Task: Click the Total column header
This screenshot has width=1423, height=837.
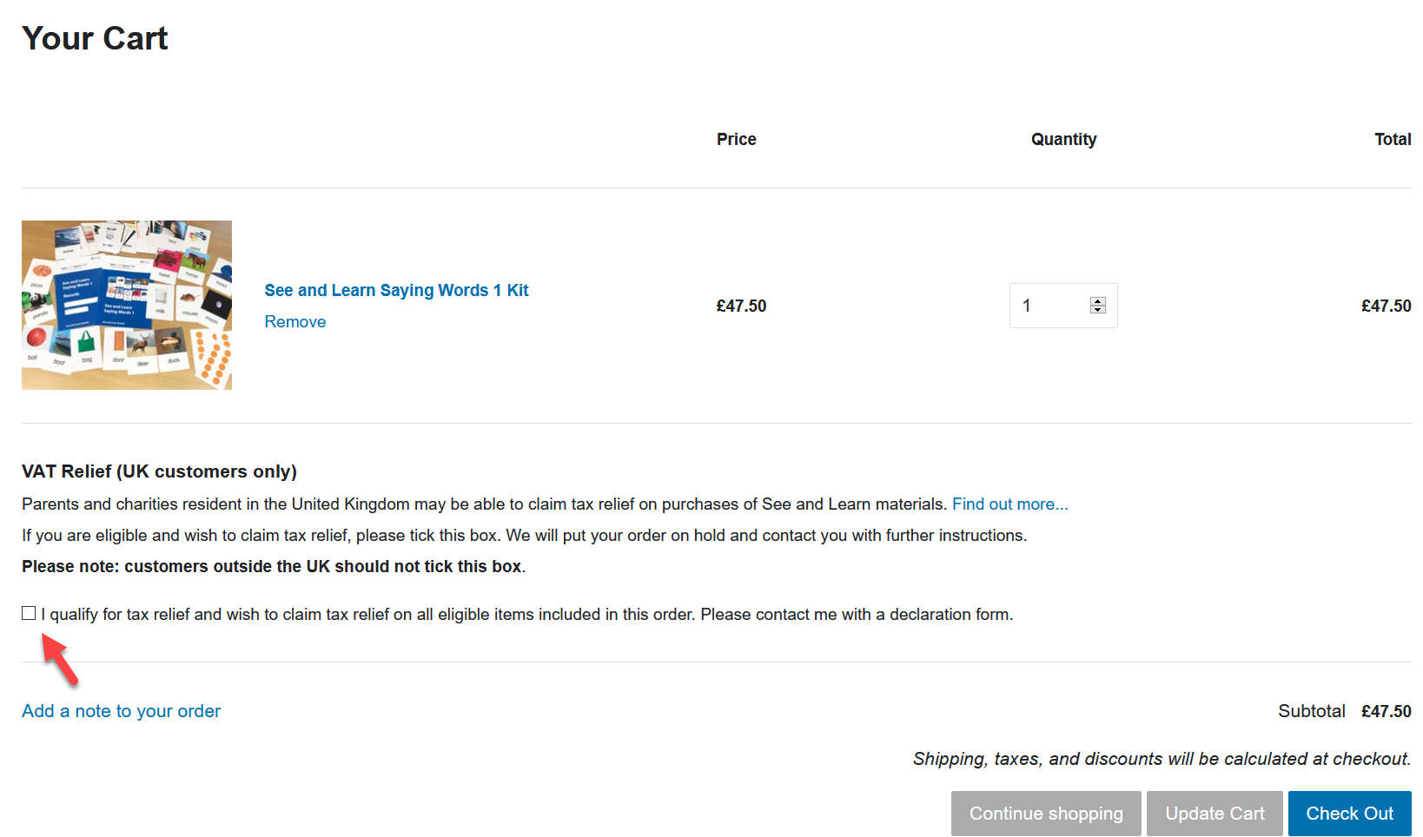Action: point(1392,139)
